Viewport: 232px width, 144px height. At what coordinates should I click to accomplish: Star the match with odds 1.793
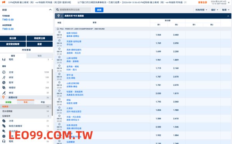[59, 99]
